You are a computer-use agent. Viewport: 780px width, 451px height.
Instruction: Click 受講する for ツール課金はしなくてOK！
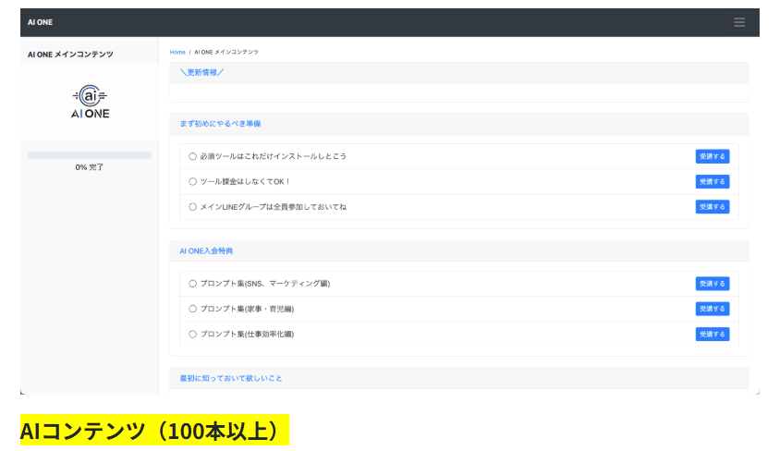point(713,181)
